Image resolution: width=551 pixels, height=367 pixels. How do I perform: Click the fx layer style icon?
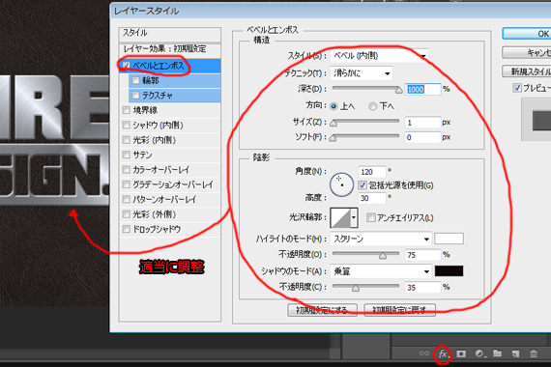click(x=443, y=354)
